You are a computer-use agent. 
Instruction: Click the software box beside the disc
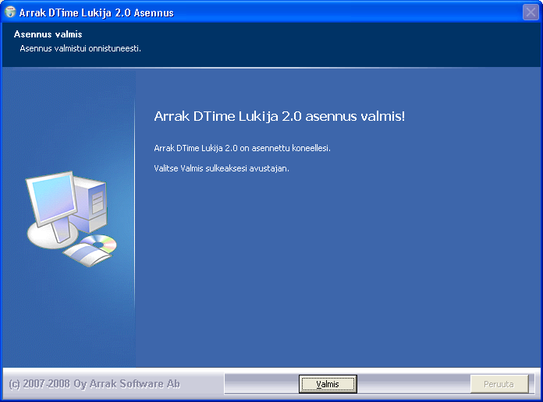87,254
